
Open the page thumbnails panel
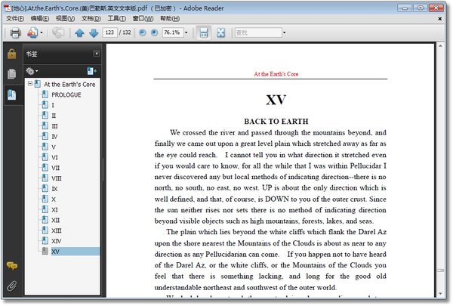[x=11, y=74]
